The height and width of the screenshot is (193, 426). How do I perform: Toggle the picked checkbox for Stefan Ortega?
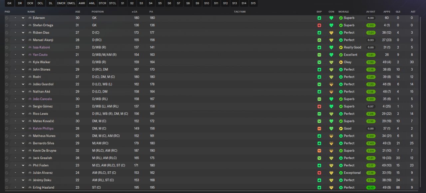[7, 25]
